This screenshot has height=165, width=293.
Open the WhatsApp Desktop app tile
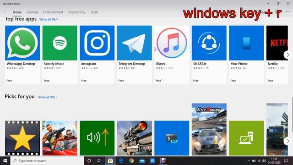pos(22,55)
